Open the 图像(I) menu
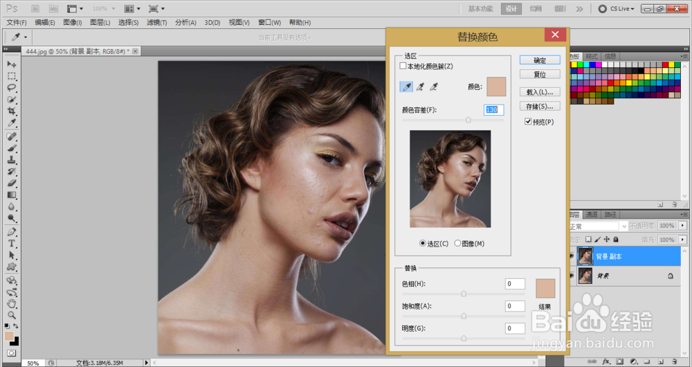 point(73,23)
